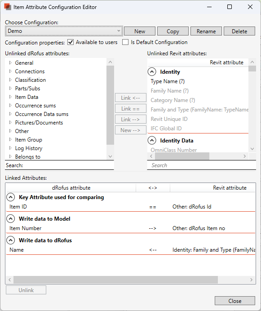Click the Revit attributes Search field

pyautogui.click(x=202, y=165)
